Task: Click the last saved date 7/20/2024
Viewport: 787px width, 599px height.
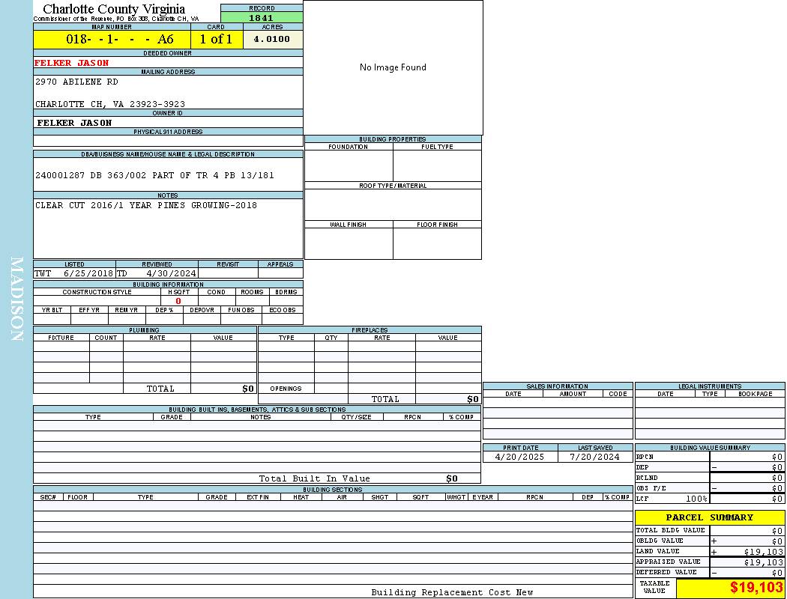Action: (x=594, y=457)
